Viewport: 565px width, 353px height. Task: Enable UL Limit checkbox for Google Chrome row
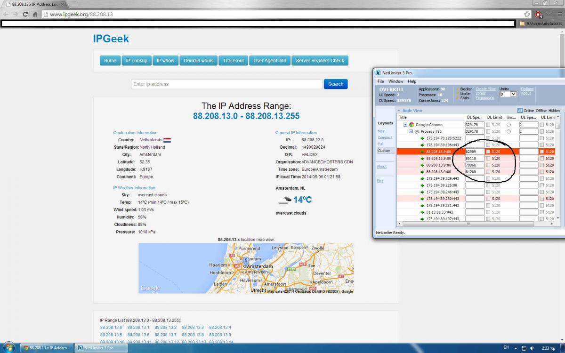click(x=542, y=125)
